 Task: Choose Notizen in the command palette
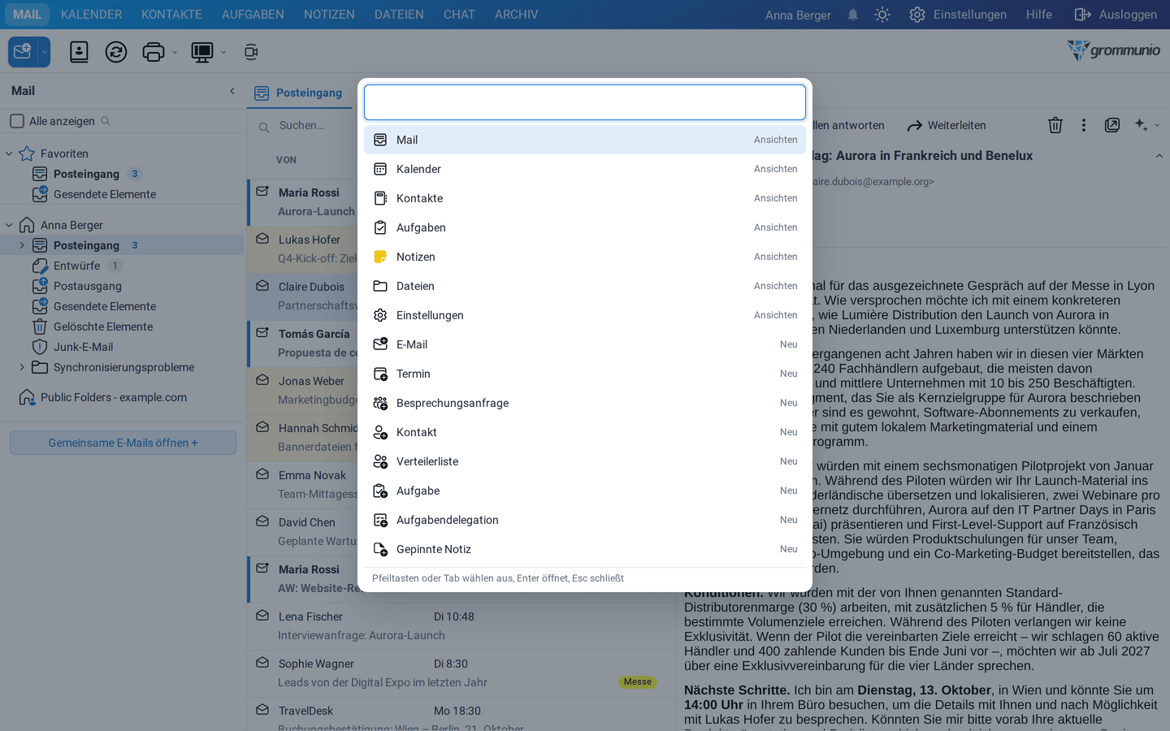pyautogui.click(x=585, y=257)
